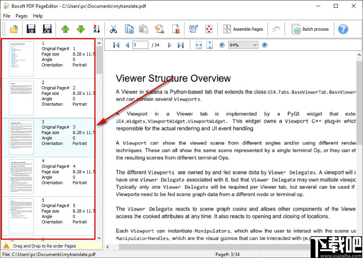Select page 5 thumbnail
The height and width of the screenshot is (258, 363).
tap(21, 216)
